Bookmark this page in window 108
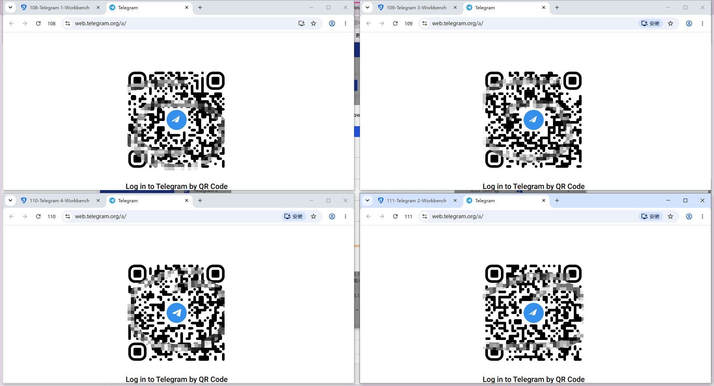The image size is (714, 386). (313, 23)
